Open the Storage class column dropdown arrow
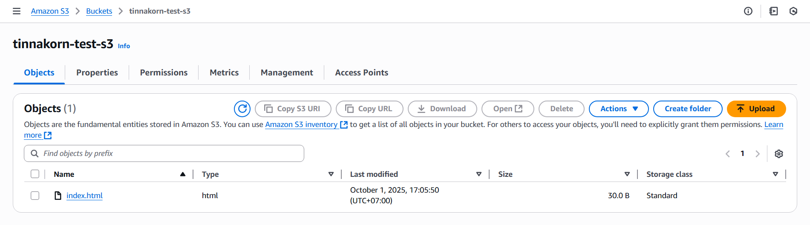The height and width of the screenshot is (225, 810). [x=775, y=174]
